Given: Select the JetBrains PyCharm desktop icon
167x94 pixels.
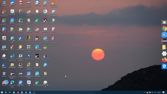Looking at the screenshot, I should tap(21, 22).
